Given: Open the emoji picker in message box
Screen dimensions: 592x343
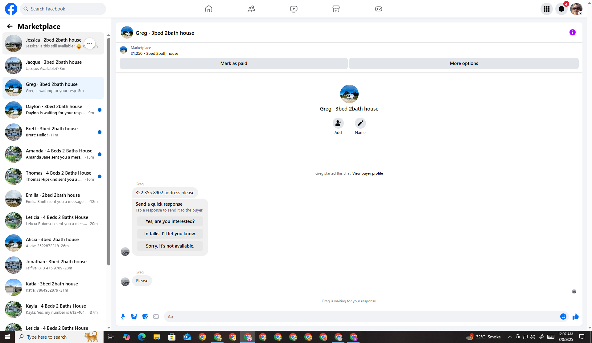Looking at the screenshot, I should [x=563, y=317].
